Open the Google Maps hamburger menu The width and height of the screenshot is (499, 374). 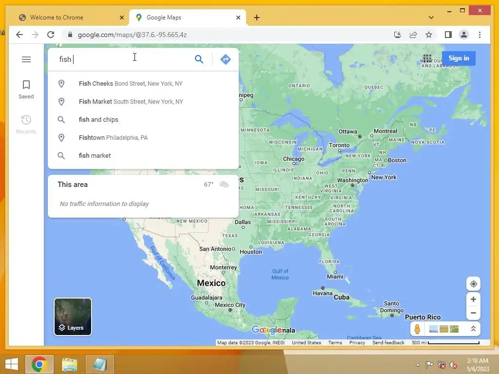tap(26, 59)
